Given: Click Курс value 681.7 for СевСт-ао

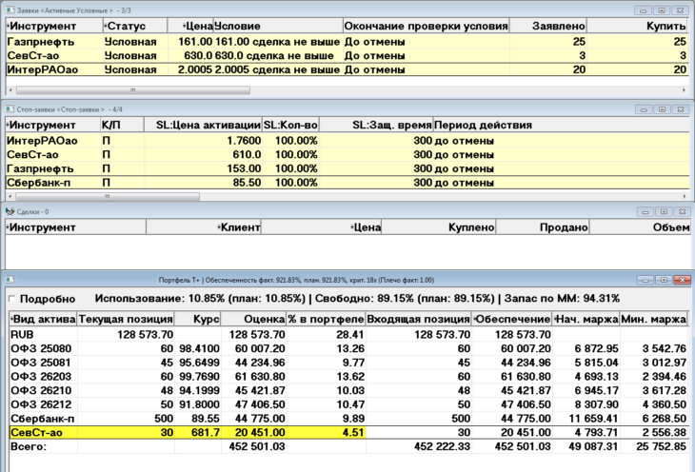Looking at the screenshot, I should click(205, 432).
